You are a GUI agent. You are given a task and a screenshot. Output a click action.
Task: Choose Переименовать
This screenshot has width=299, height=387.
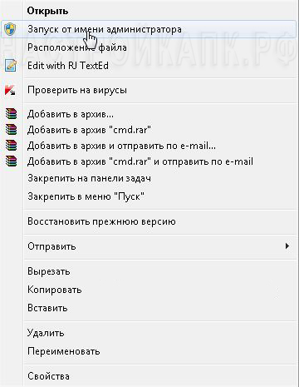coord(64,351)
